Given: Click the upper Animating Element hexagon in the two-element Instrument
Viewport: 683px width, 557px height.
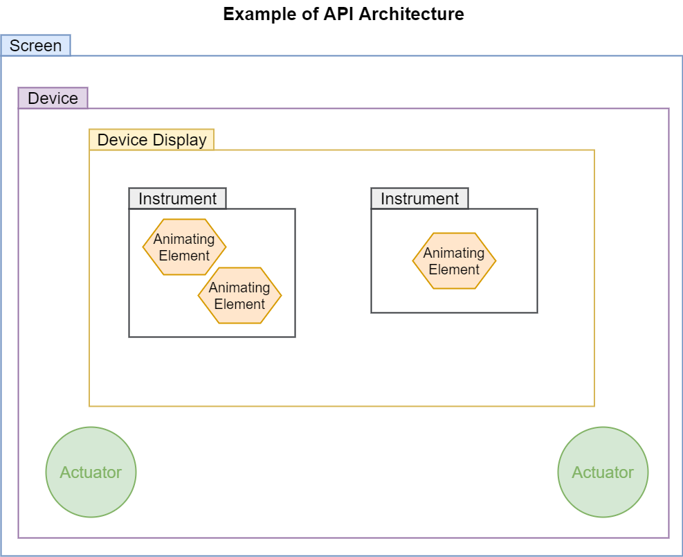Looking at the screenshot, I should 184,247.
